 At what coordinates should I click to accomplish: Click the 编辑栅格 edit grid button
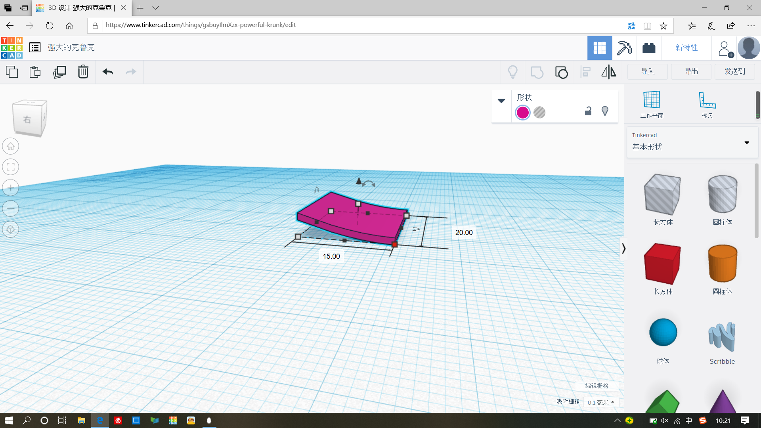coord(597,386)
